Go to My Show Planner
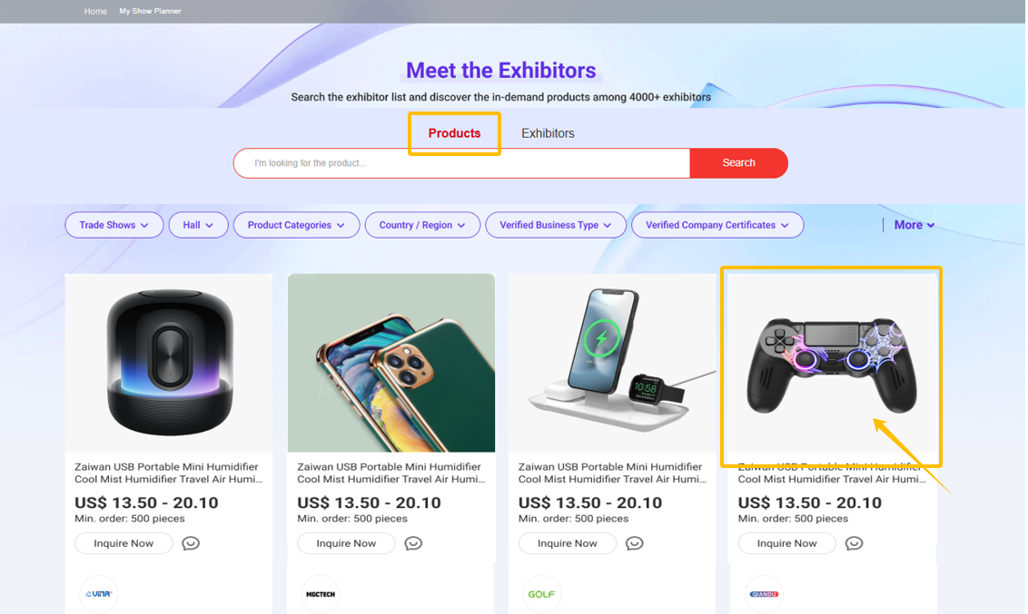 pos(150,12)
